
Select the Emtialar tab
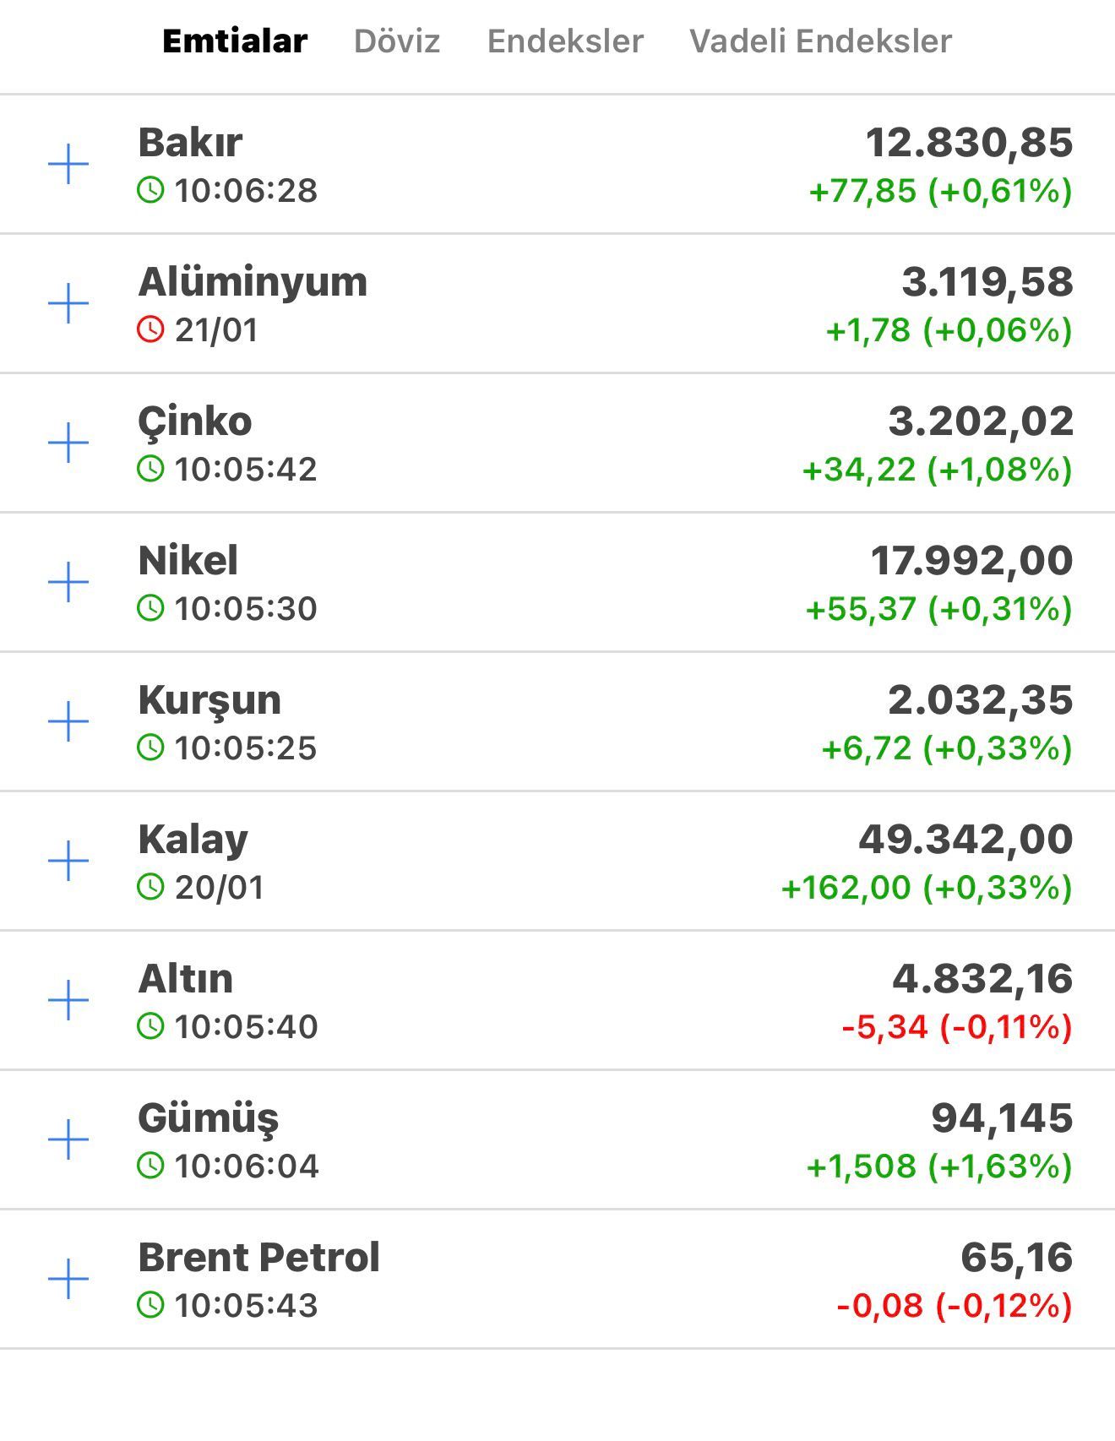pyautogui.click(x=235, y=41)
